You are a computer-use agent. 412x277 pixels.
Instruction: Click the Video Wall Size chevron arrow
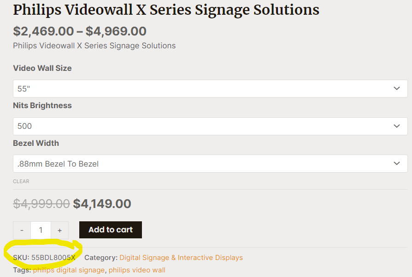point(397,88)
